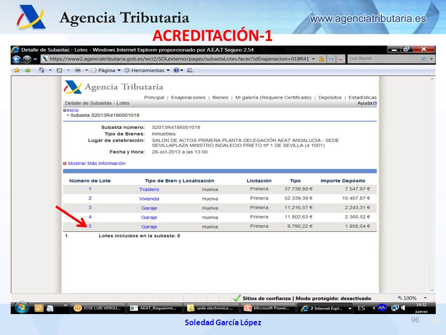Click the Live Search magnifier icon
This screenshot has width=446, height=335.
tap(424, 59)
